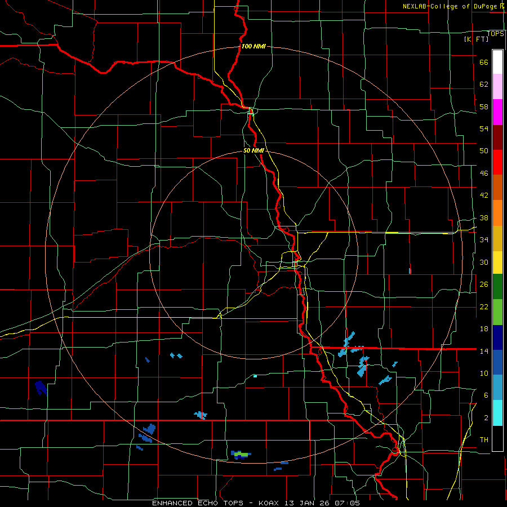
Task: Click the "30" legend value
Action: point(484,262)
